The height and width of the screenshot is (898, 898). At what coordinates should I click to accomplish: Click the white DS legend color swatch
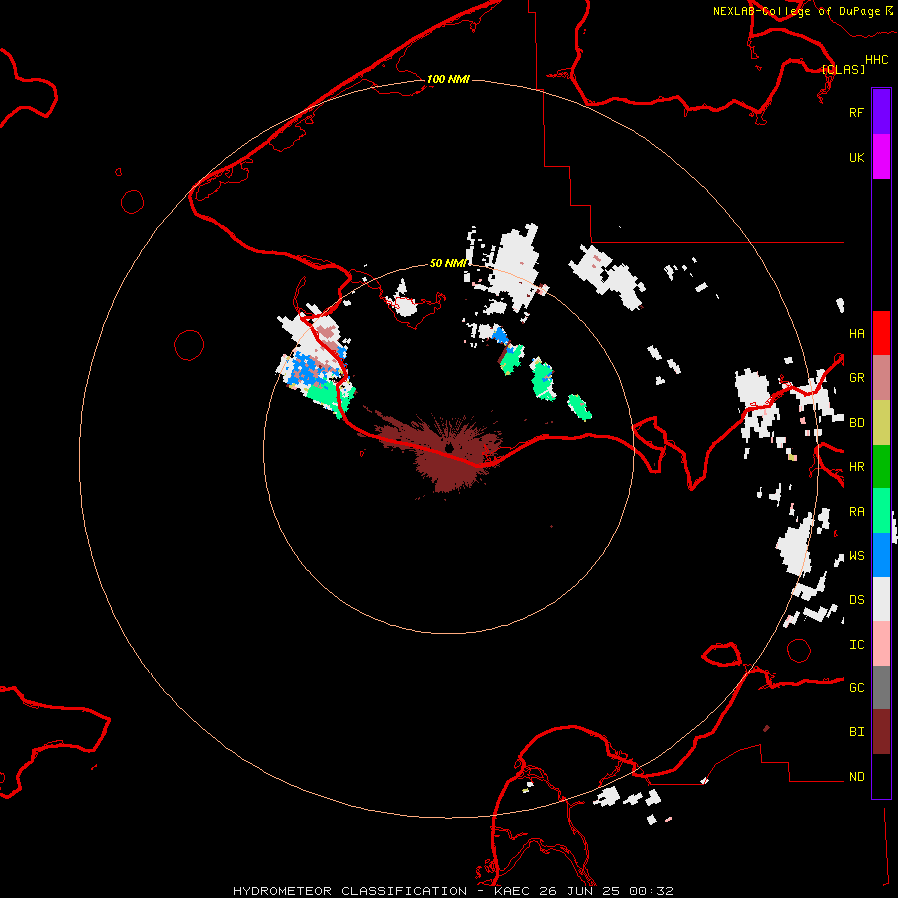[881, 599]
